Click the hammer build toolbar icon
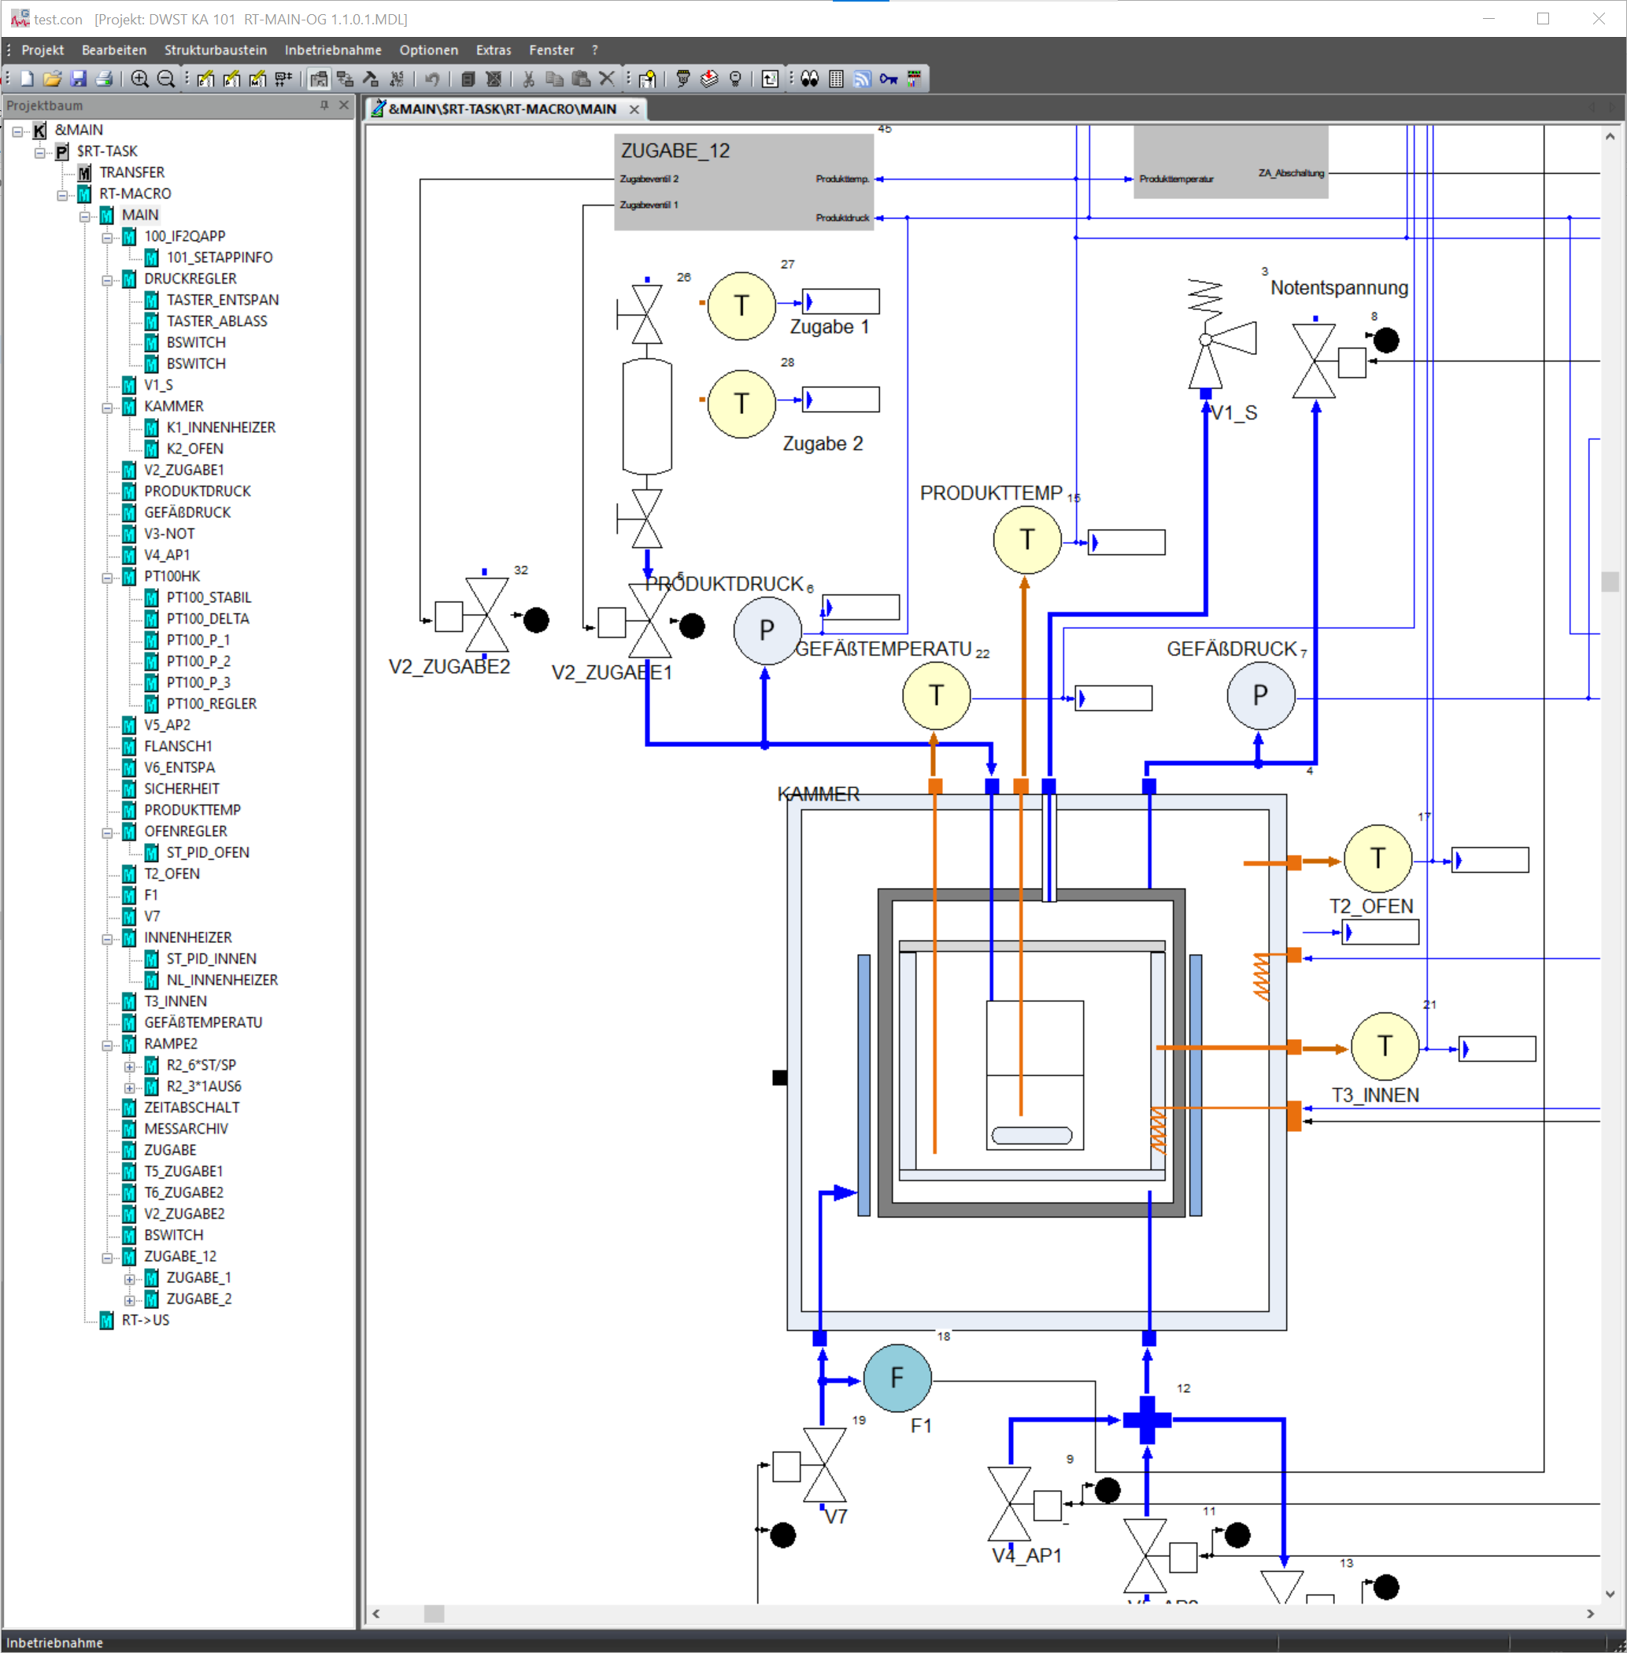 click(x=370, y=80)
